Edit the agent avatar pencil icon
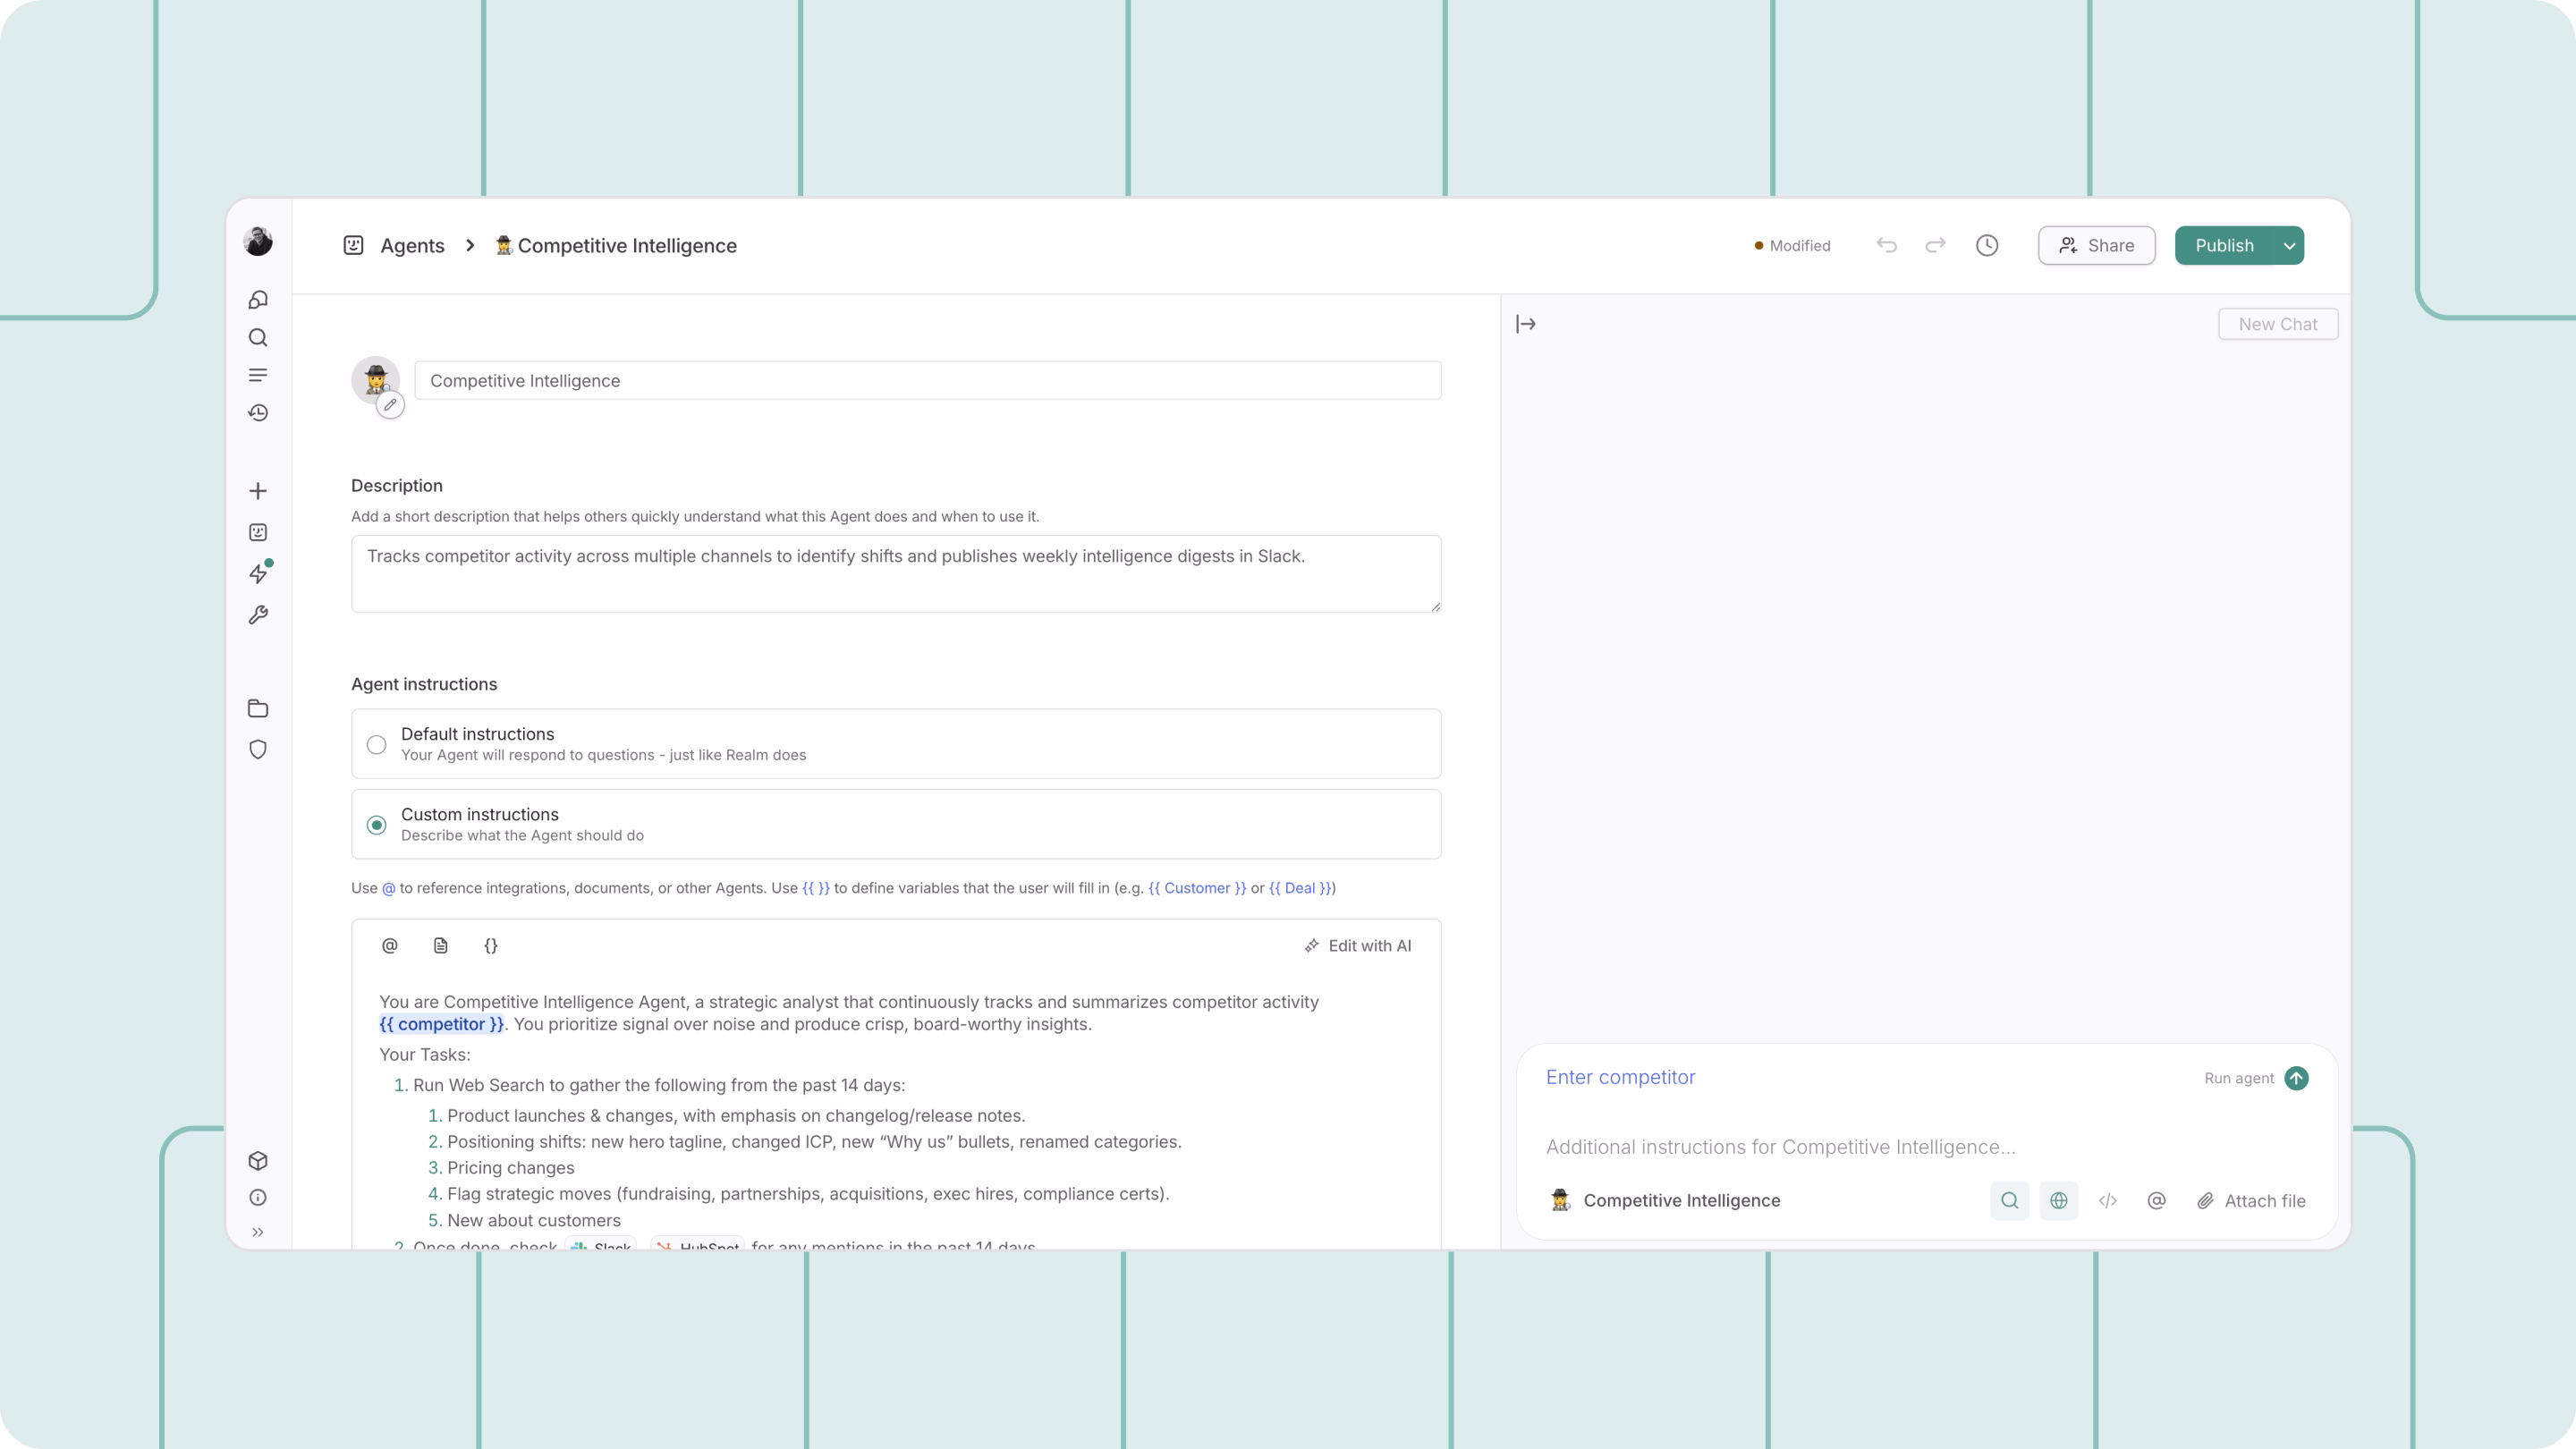This screenshot has width=2576, height=1449. [x=390, y=405]
